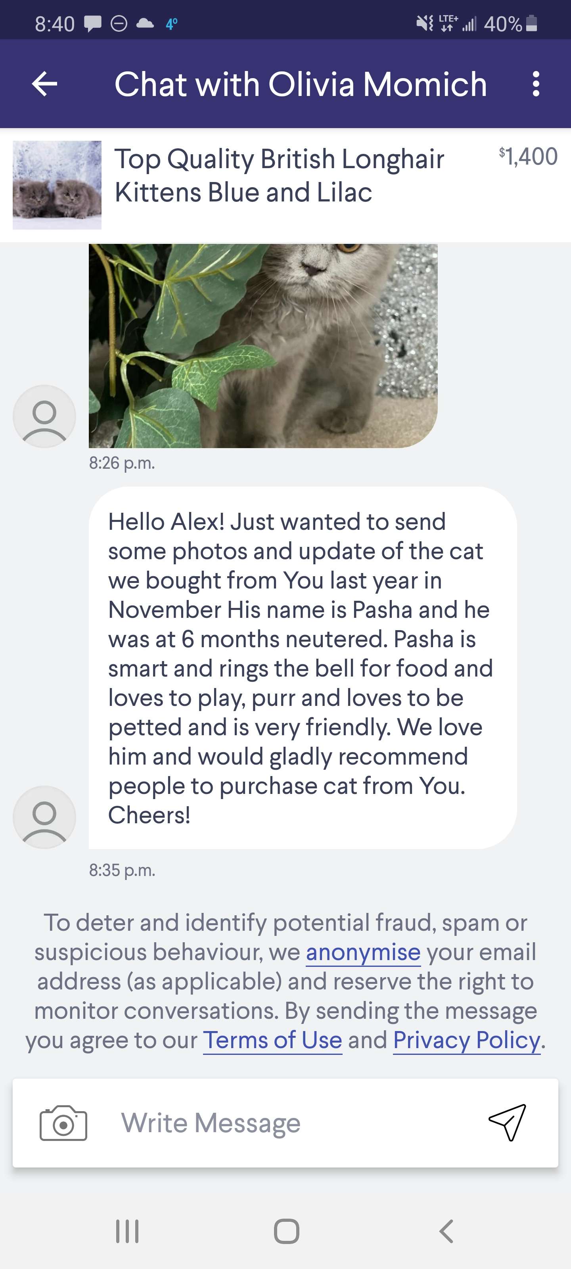Tap the camera icon to attach photo
Screen dimensions: 571x1269
click(63, 1123)
